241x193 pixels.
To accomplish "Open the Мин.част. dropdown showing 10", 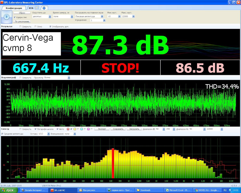I will [x=119, y=16].
